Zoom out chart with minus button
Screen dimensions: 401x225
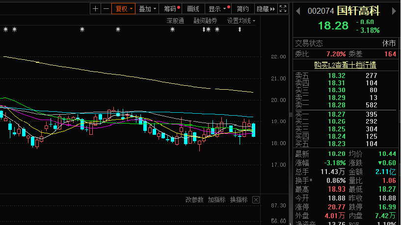coord(106,9)
